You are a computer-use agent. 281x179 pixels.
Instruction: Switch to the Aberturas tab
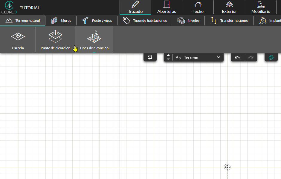click(167, 7)
